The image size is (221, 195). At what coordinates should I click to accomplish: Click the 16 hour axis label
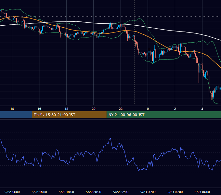[39, 109]
